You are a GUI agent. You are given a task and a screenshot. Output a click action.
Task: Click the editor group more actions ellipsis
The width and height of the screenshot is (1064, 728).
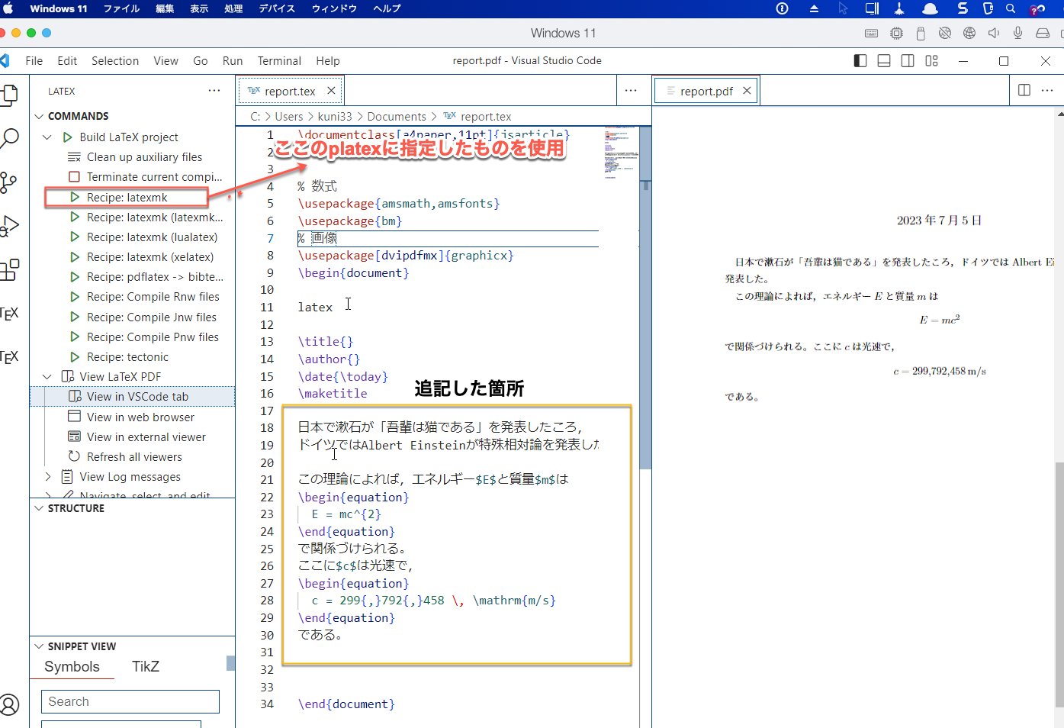[x=631, y=91]
